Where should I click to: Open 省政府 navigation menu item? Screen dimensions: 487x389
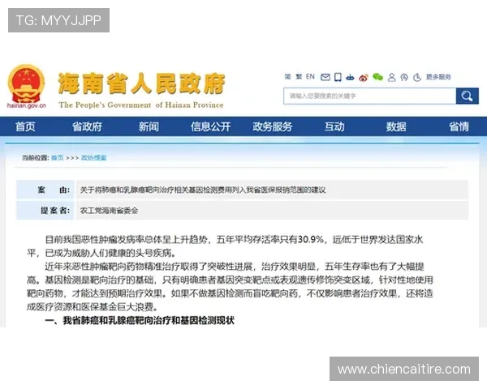(x=87, y=126)
